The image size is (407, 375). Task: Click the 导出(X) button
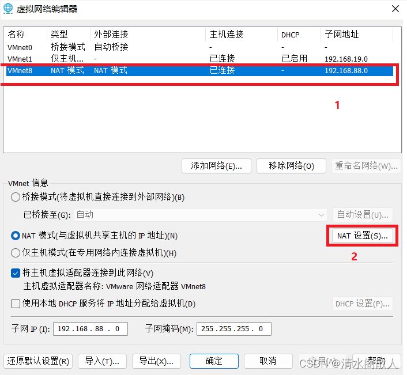click(x=156, y=361)
